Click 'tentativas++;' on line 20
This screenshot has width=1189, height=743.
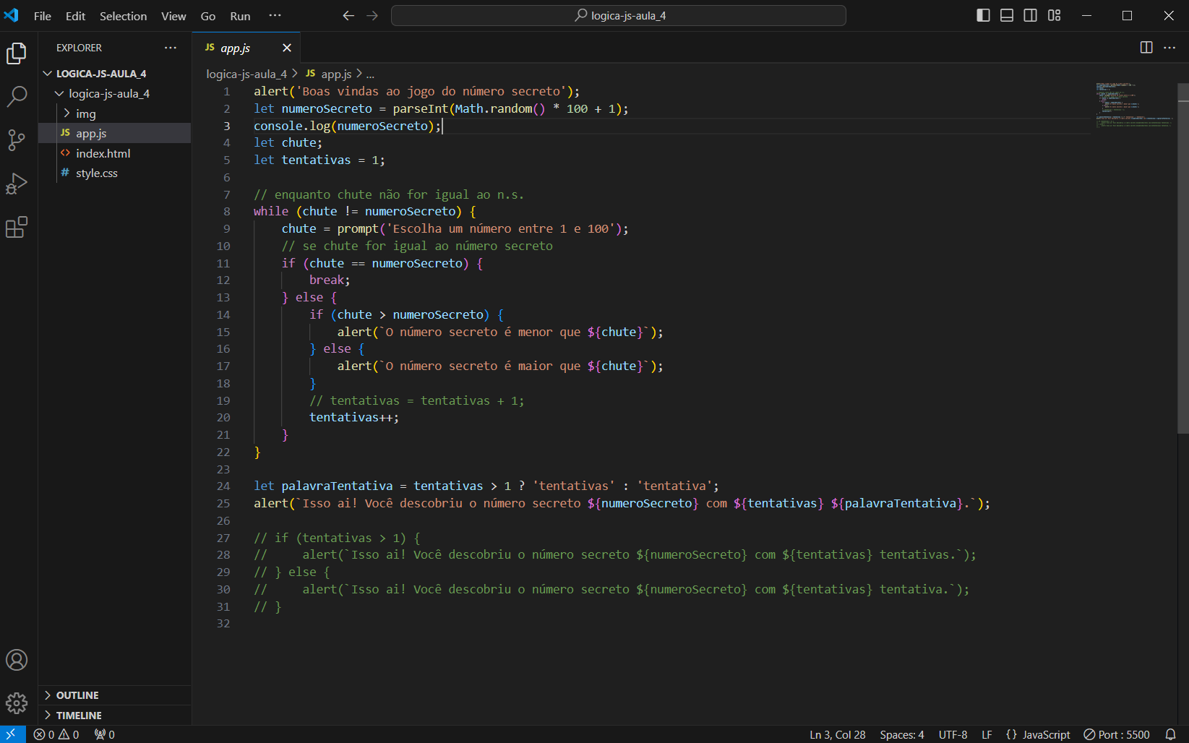tap(354, 418)
